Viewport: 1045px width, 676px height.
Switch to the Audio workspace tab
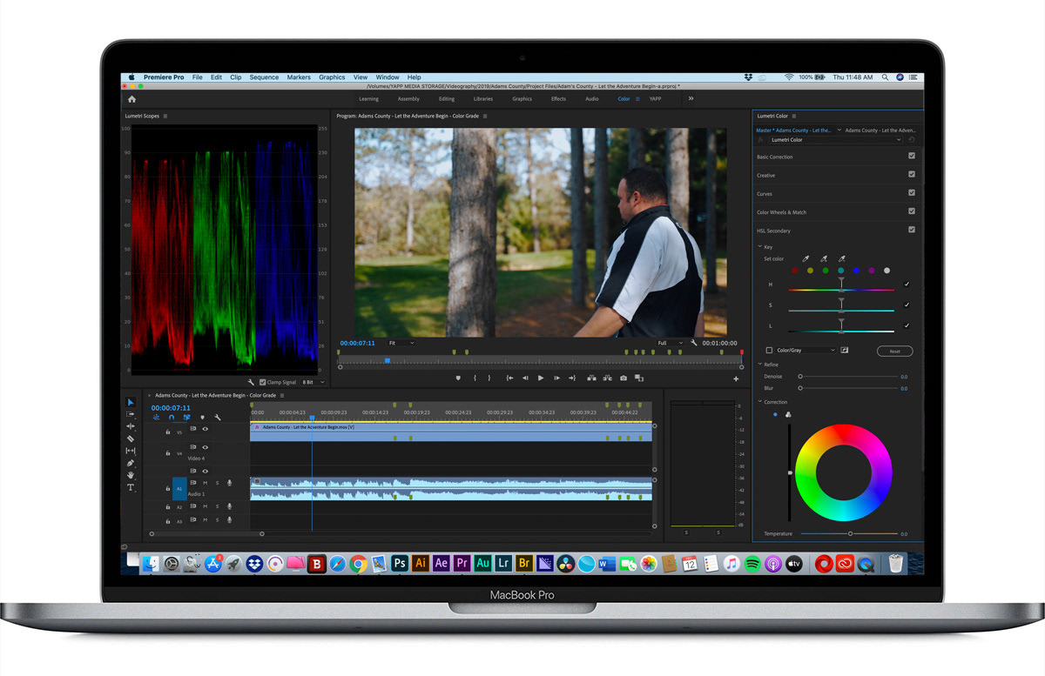pyautogui.click(x=592, y=99)
